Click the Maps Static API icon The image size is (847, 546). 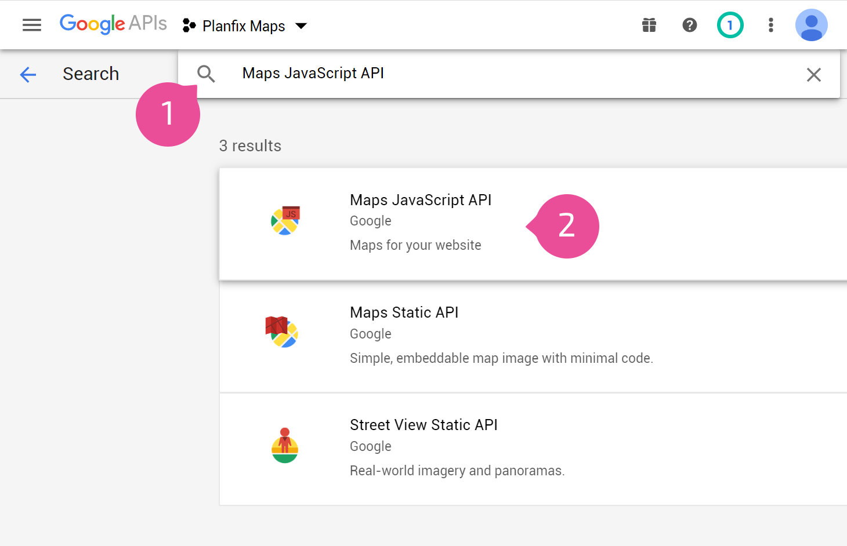pos(282,332)
